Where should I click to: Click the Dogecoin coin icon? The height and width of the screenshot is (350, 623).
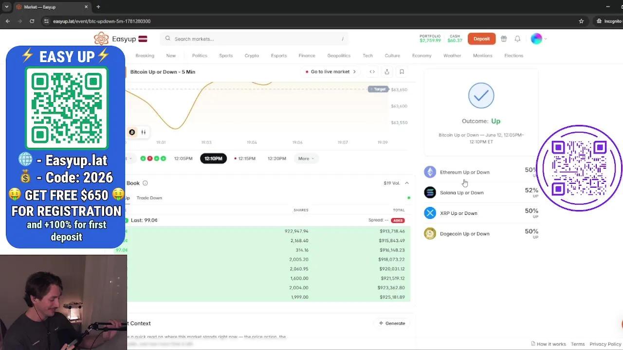(x=430, y=234)
